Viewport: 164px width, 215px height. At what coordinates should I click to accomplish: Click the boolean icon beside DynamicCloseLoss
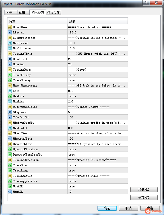pyautogui.click(x=10, y=149)
